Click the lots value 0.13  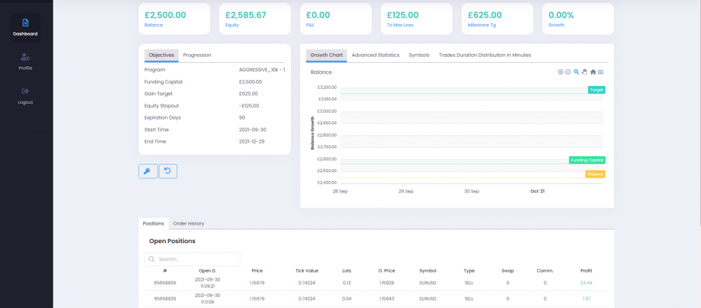pos(346,283)
